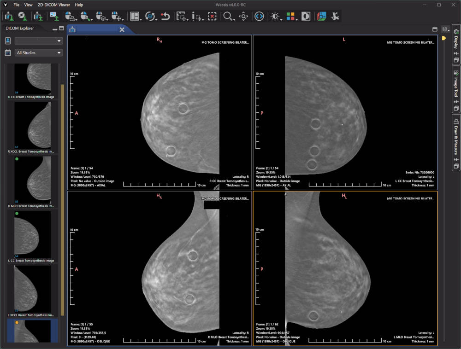Screen dimensions: 461x349
Task: Click the inverse LUT contrast icon
Action: 306,17
